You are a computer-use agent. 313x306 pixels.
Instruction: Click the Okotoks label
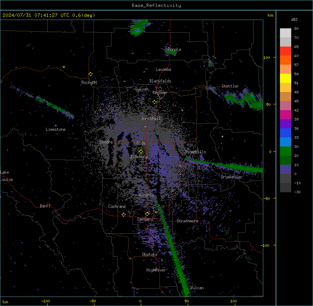pyautogui.click(x=150, y=254)
